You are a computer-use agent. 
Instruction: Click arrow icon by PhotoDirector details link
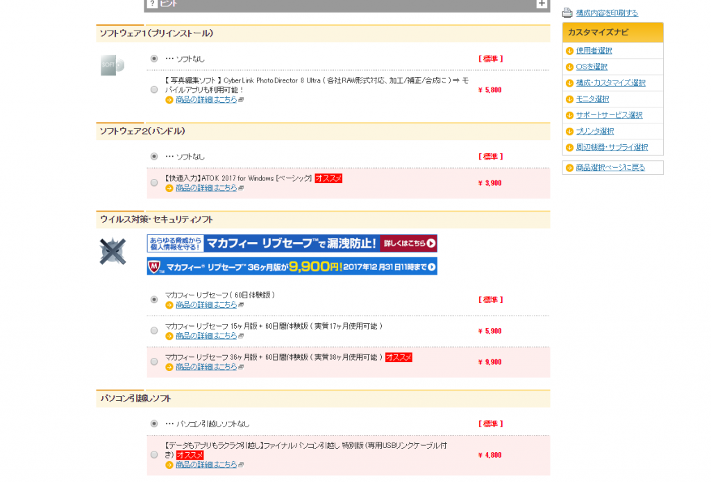pos(169,100)
